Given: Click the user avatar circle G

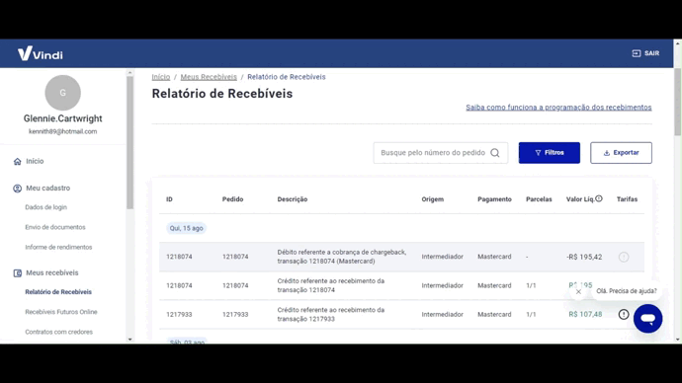Looking at the screenshot, I should coord(62,93).
